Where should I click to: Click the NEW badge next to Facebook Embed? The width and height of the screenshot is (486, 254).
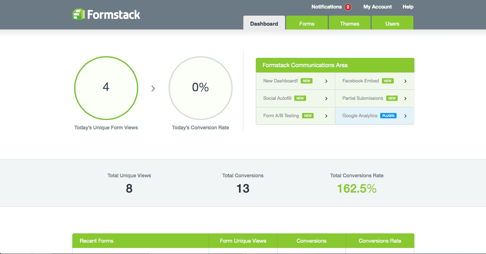[388, 81]
